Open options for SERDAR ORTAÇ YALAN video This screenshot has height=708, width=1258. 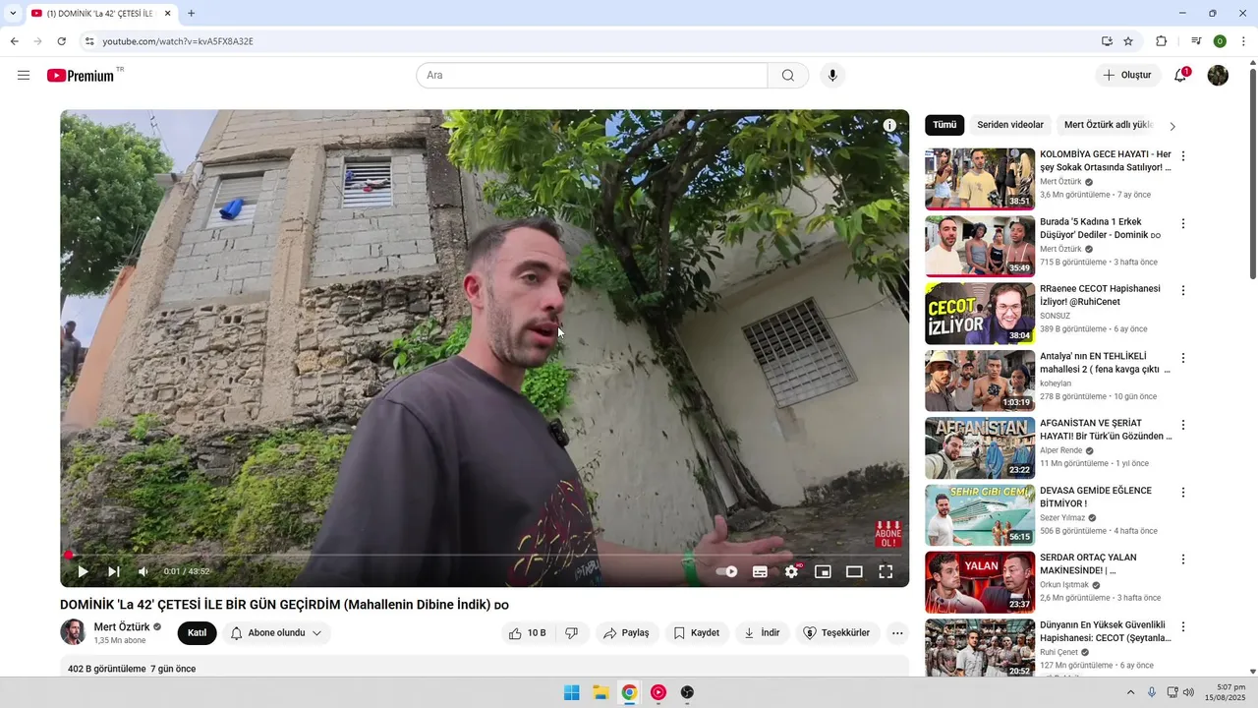tap(1183, 560)
